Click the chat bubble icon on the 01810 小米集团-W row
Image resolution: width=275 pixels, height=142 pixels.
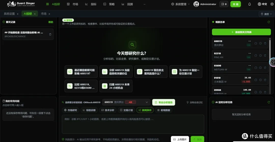click(x=256, y=80)
